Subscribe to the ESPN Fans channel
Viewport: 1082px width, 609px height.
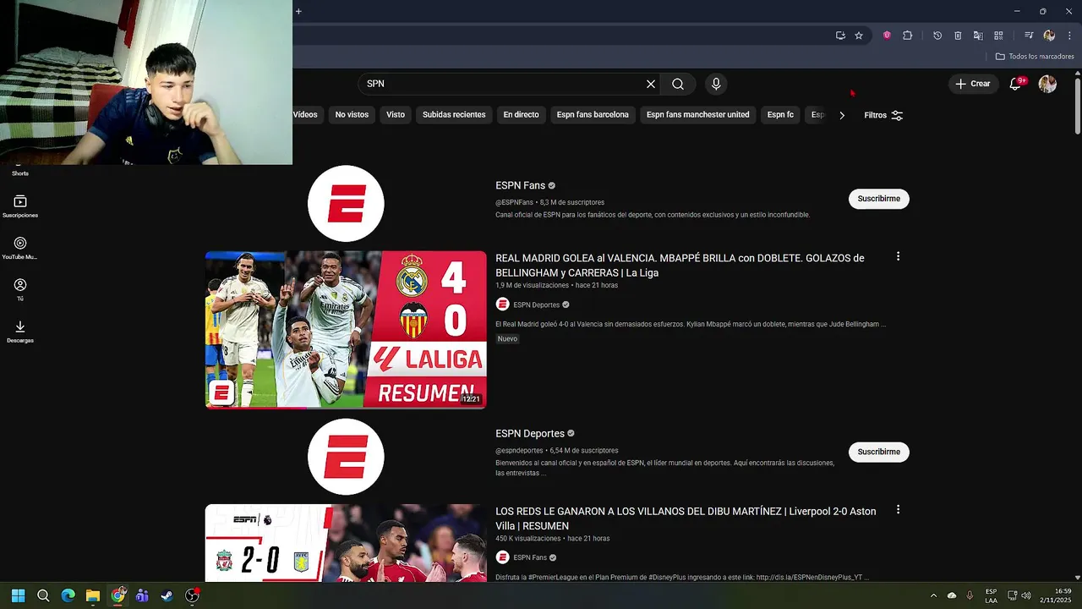[878, 199]
